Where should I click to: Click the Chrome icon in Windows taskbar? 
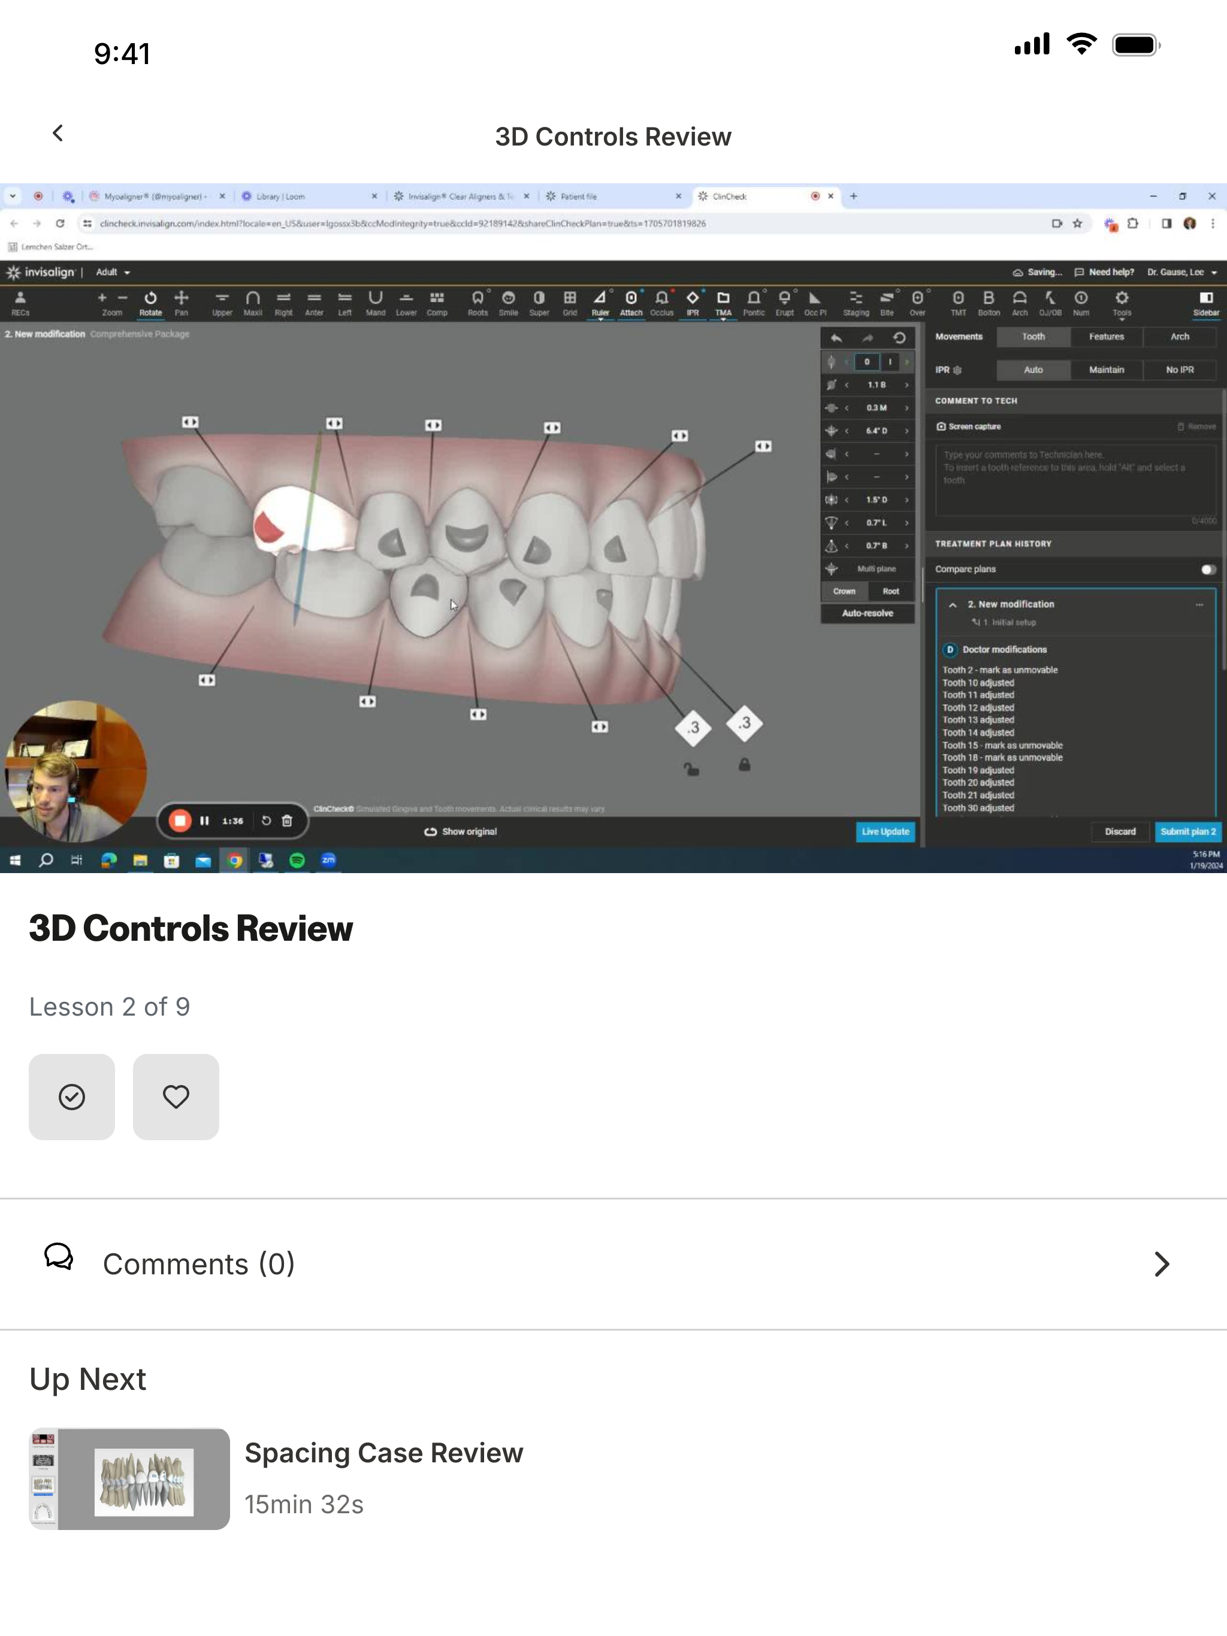(x=235, y=860)
